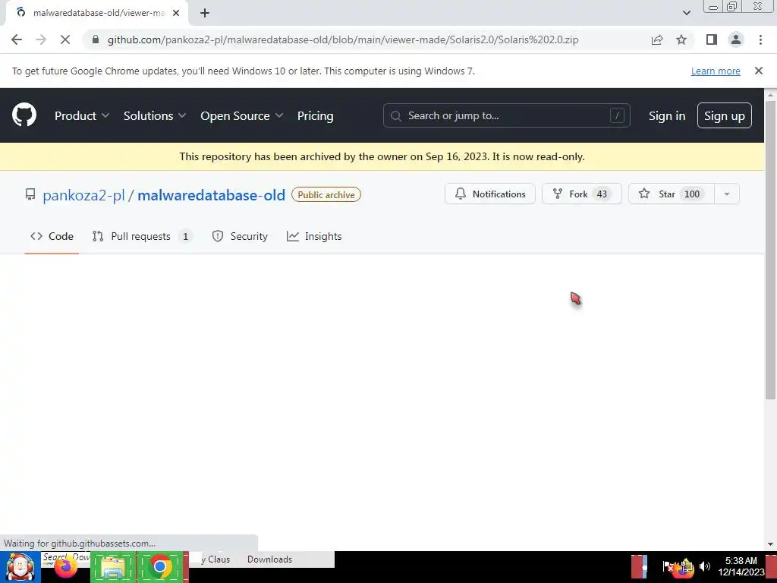
Task: Open a new browser tab
Action: point(205,13)
